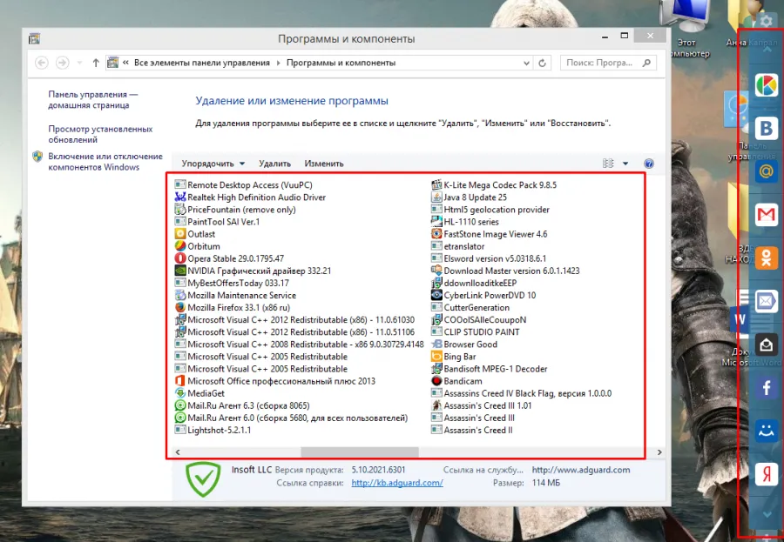Open Odnoklassniki icon in side toolbar
784x542 pixels.
coord(766,258)
